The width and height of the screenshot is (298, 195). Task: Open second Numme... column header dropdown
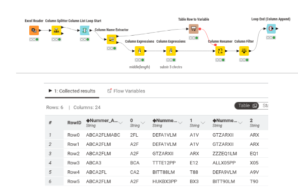pyautogui.click(x=180, y=123)
